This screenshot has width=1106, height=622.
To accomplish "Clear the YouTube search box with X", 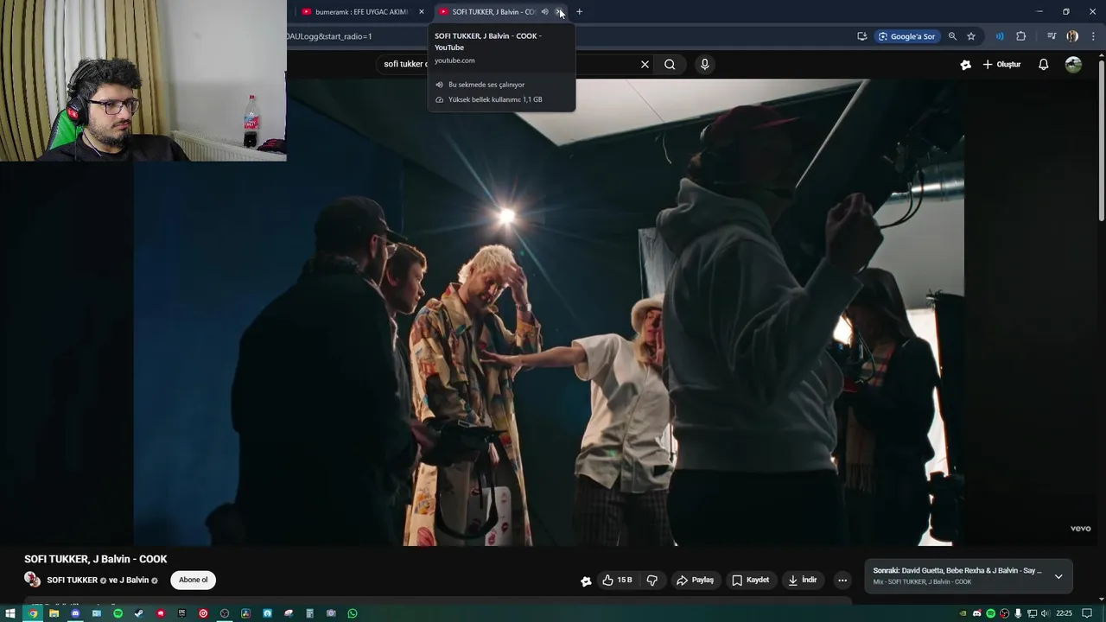I will (645, 64).
